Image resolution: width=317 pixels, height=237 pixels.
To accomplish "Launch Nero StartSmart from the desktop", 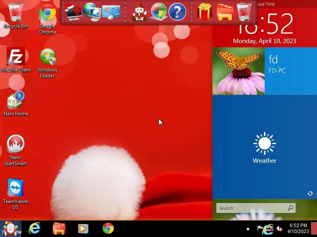I will pos(15,150).
